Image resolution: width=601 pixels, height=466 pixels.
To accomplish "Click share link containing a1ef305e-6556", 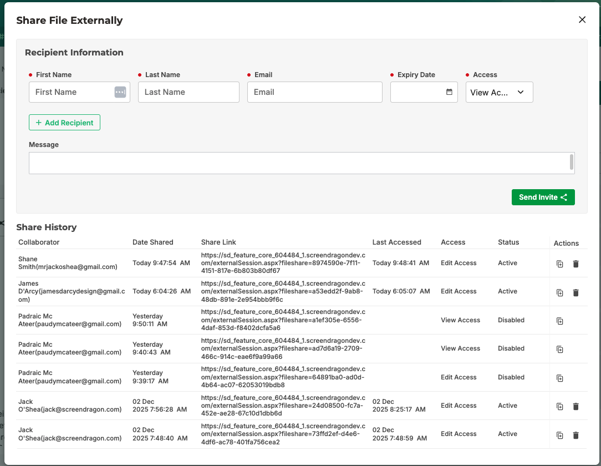I will pos(283,320).
